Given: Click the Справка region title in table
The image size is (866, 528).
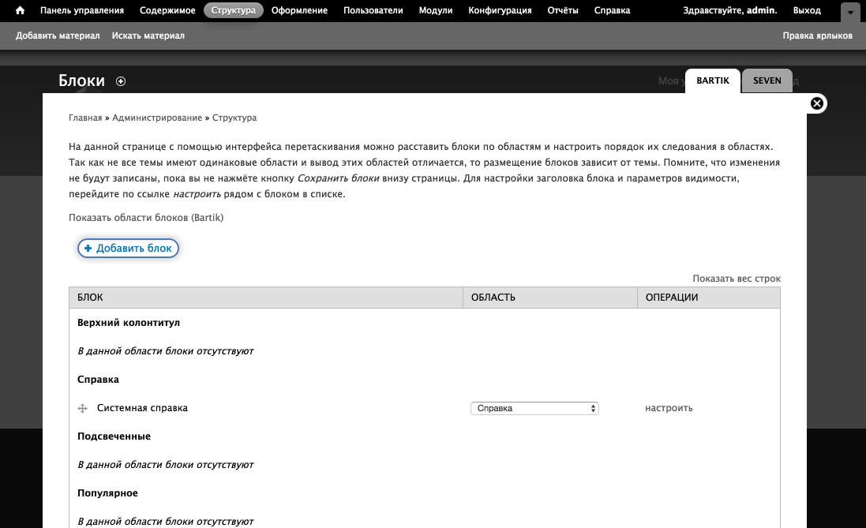Looking at the screenshot, I should pos(99,380).
